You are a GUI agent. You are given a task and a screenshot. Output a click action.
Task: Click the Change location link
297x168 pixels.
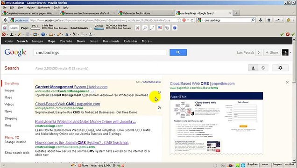(15, 142)
